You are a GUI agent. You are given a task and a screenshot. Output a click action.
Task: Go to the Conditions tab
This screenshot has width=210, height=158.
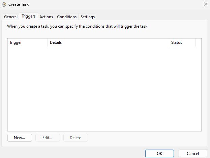pyautogui.click(x=67, y=17)
